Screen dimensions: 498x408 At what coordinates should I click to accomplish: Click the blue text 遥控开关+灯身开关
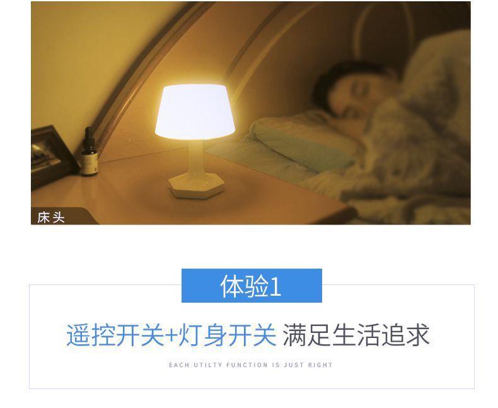171,335
